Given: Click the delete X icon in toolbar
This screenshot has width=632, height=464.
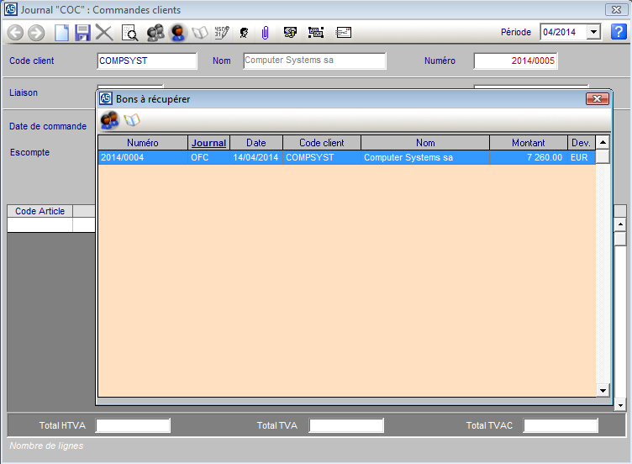Looking at the screenshot, I should 104,33.
